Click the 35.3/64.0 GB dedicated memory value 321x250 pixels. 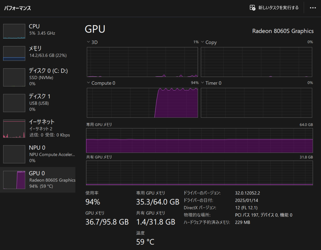click(x=158, y=202)
